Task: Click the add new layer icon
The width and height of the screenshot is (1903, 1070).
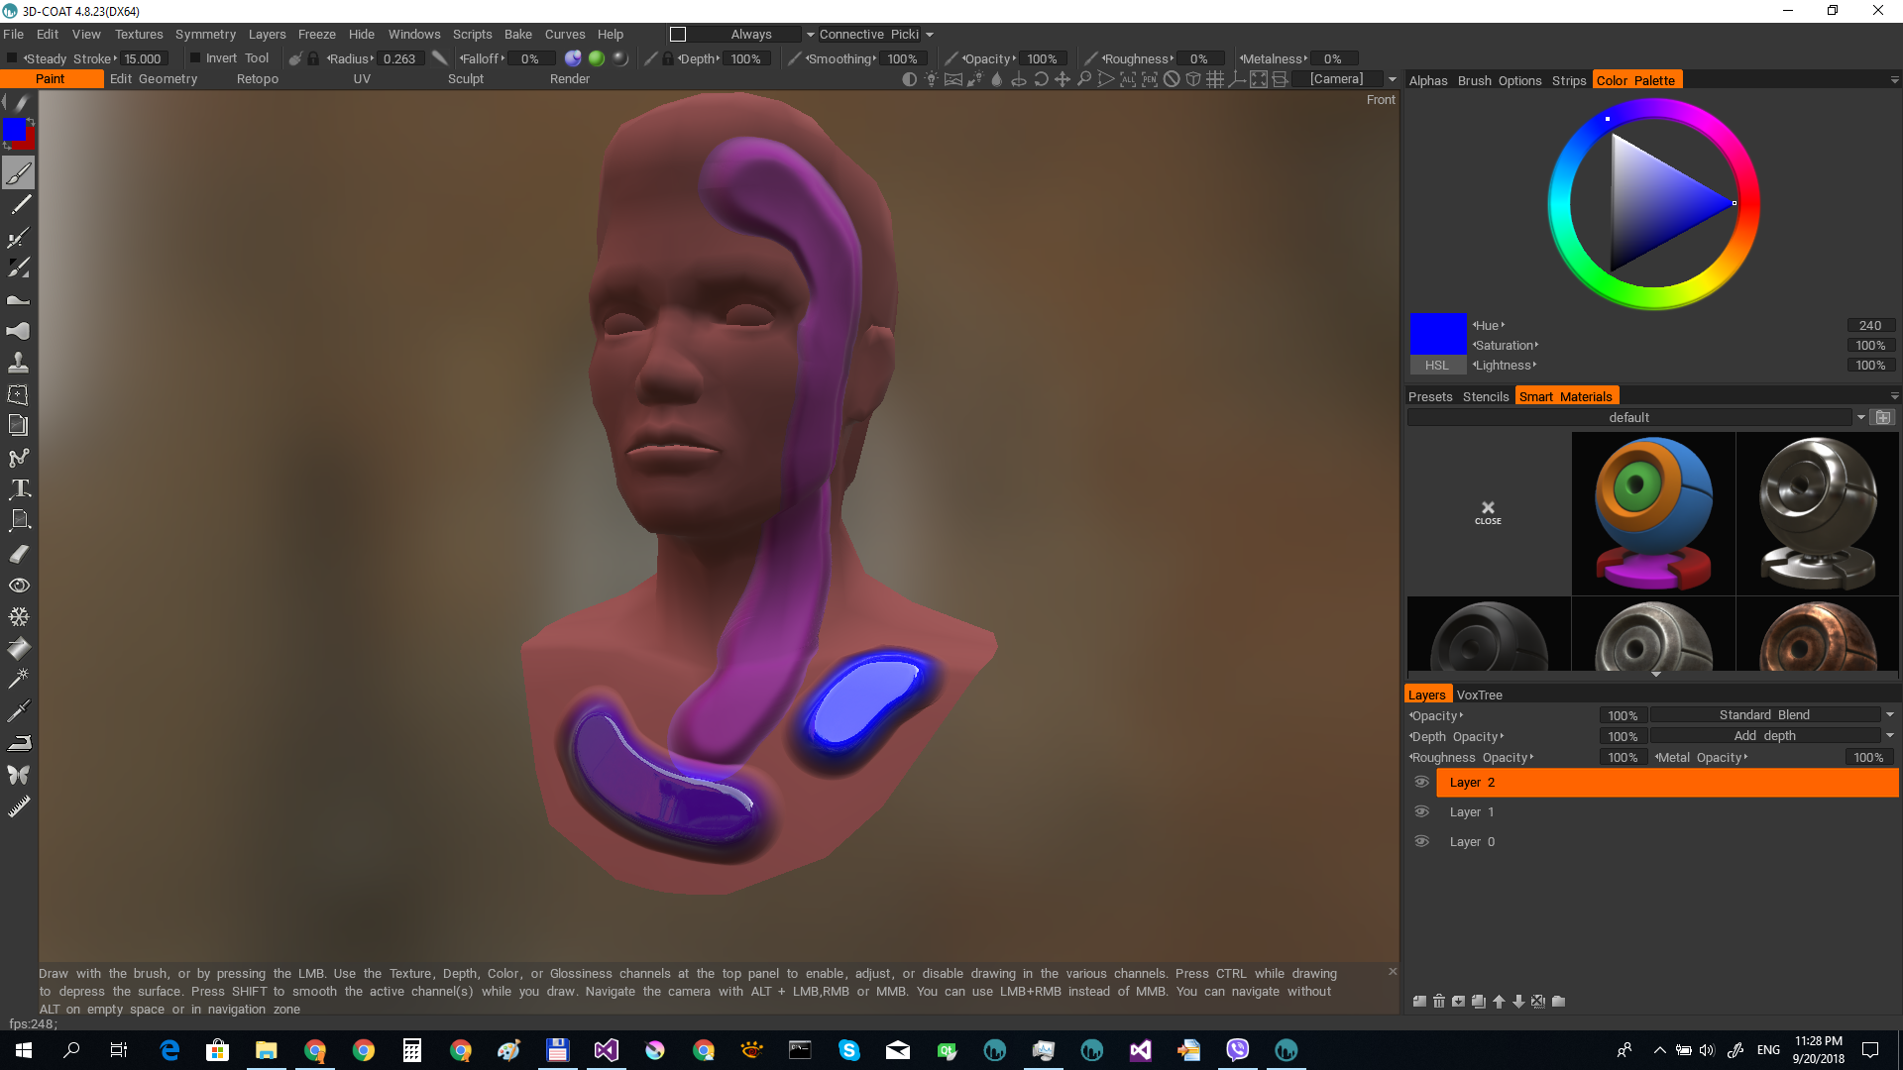Action: click(x=1419, y=1002)
